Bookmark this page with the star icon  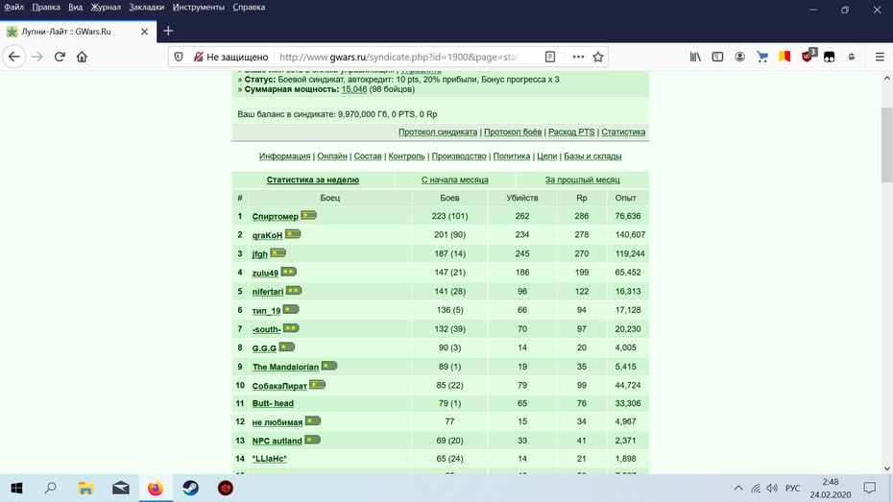point(598,57)
